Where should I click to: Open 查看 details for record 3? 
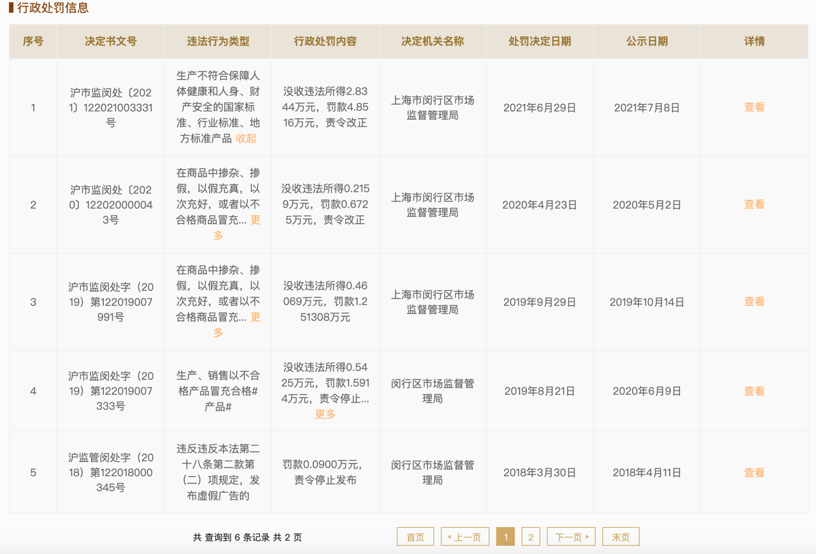[754, 302]
